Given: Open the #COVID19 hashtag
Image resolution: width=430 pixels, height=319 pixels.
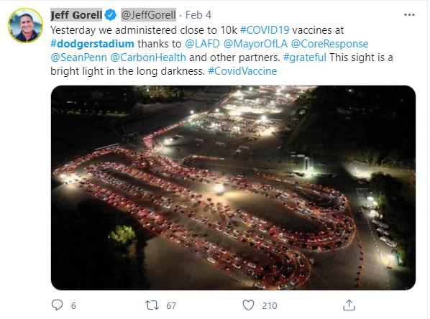Looking at the screenshot, I should [265, 30].
